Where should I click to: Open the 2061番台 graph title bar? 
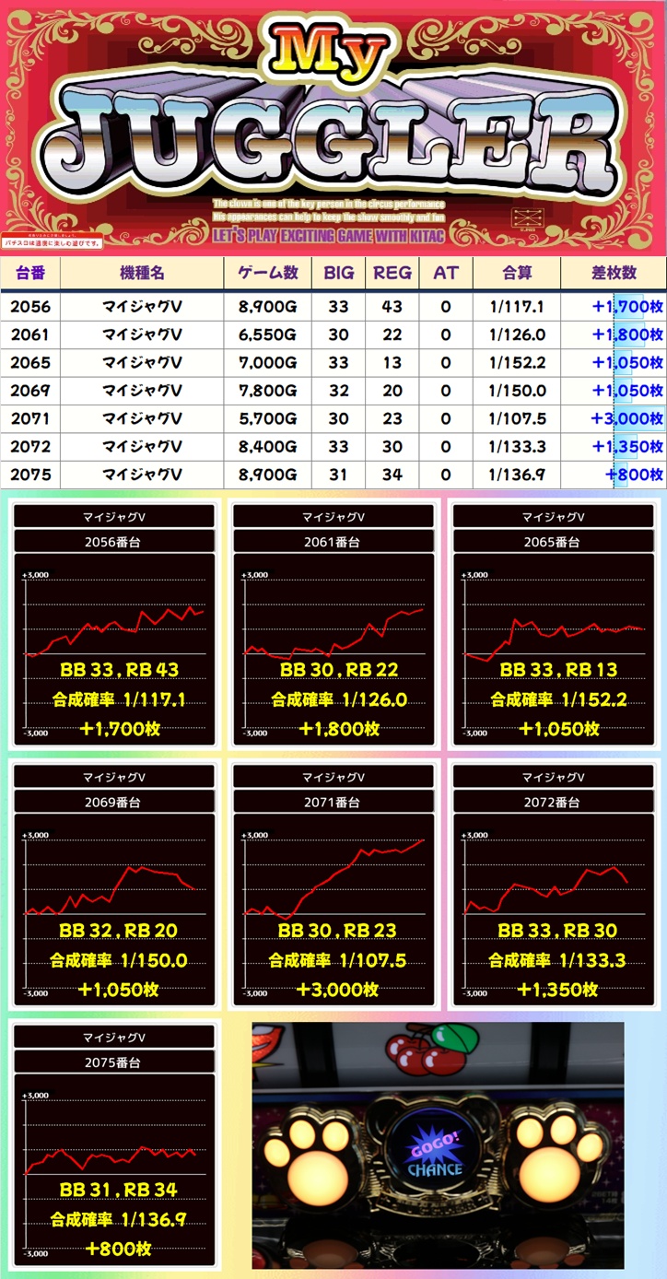click(333, 543)
